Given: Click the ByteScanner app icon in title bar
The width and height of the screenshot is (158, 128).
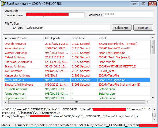Looking at the screenshot, I should tap(3, 4).
